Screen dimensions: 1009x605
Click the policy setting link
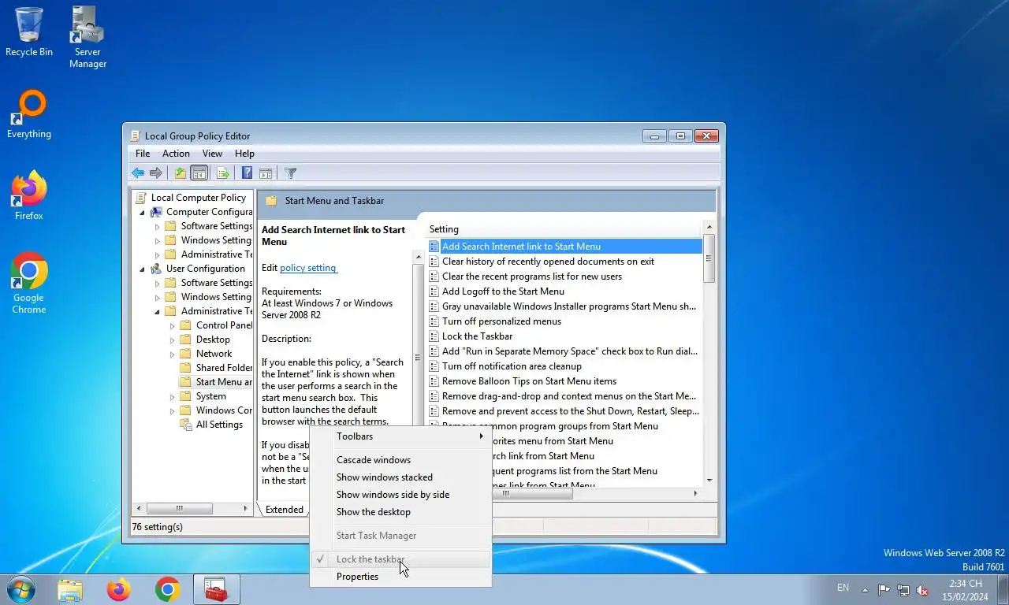pos(308,268)
